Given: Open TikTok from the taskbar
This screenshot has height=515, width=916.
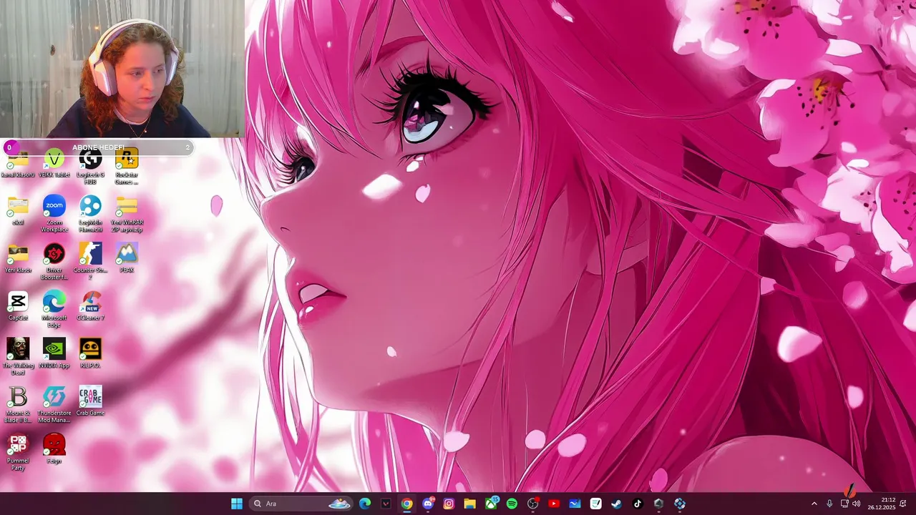Looking at the screenshot, I should click(x=638, y=504).
